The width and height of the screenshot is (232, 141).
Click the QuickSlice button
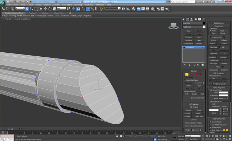pyautogui.click(x=213, y=53)
